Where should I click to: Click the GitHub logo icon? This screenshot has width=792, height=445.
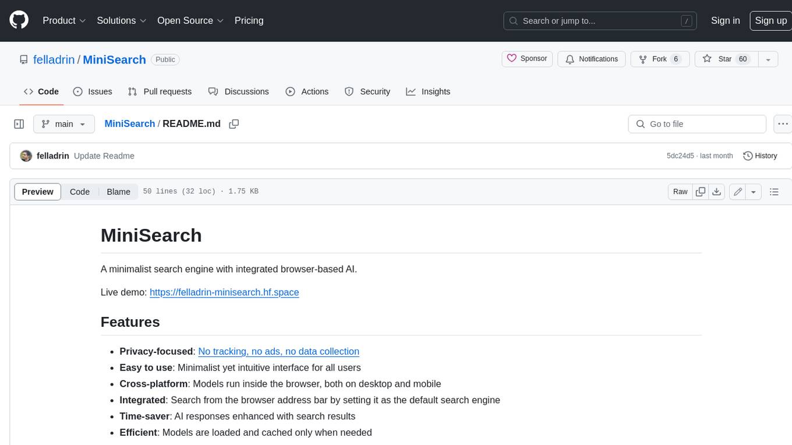tap(19, 20)
